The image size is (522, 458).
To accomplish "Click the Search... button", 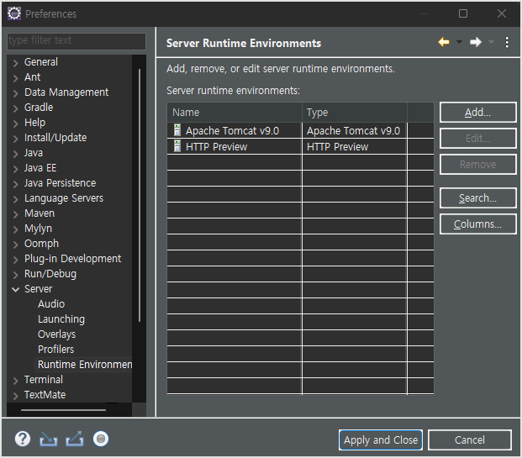I will [x=477, y=198].
